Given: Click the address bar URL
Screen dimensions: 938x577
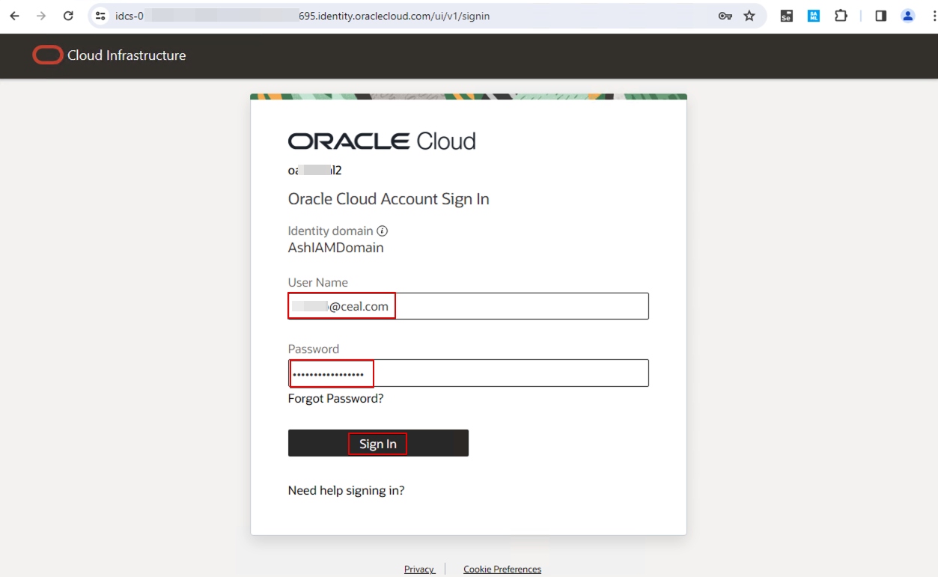Looking at the screenshot, I should click(302, 16).
